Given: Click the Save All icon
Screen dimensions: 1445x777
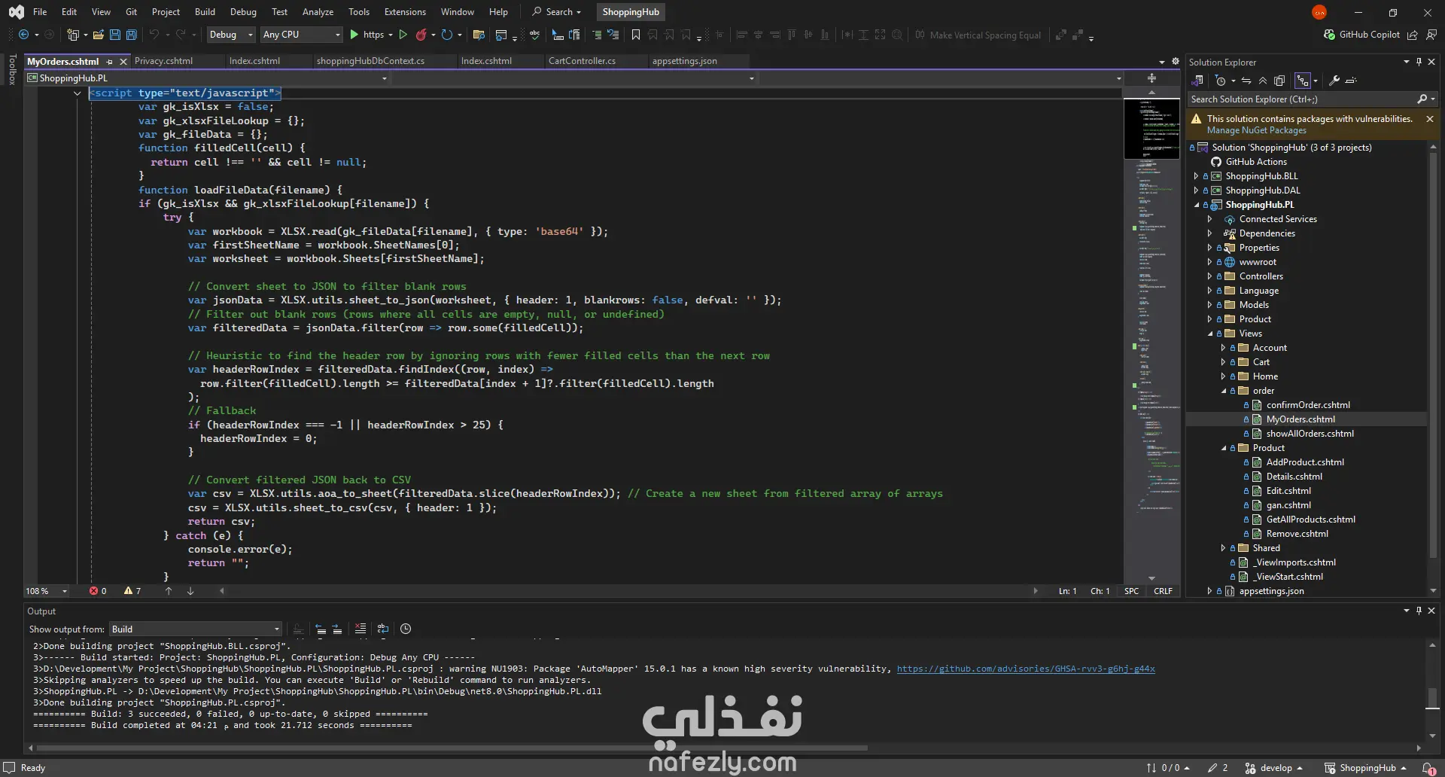Looking at the screenshot, I should pyautogui.click(x=132, y=35).
